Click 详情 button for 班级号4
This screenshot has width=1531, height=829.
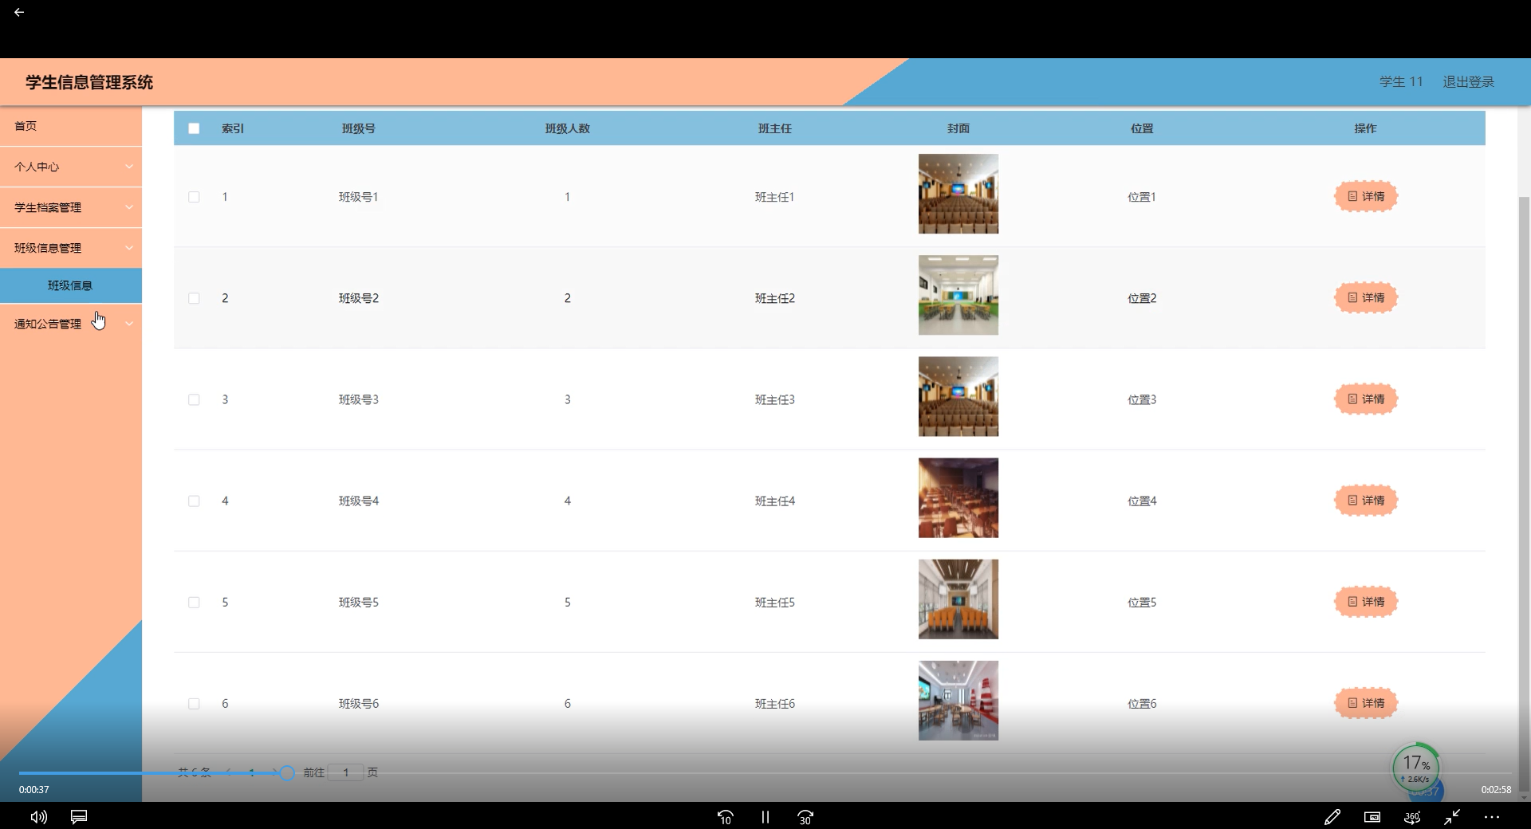click(x=1366, y=500)
